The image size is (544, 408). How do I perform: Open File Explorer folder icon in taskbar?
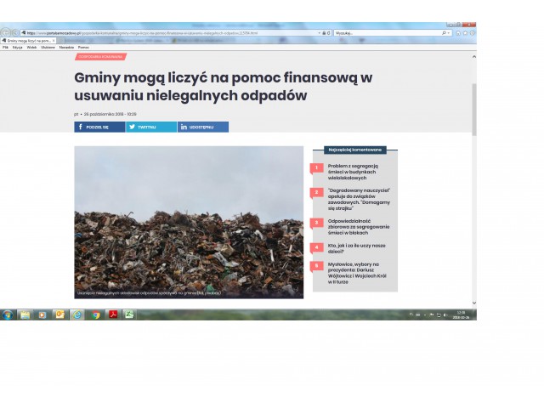pos(25,314)
